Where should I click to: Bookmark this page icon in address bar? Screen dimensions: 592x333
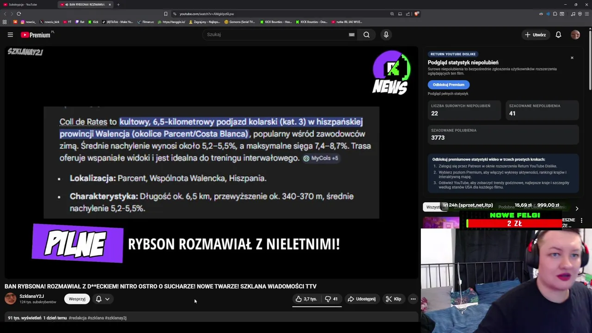coord(166,14)
